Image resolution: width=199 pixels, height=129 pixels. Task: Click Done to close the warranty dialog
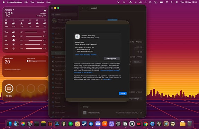point(123,93)
